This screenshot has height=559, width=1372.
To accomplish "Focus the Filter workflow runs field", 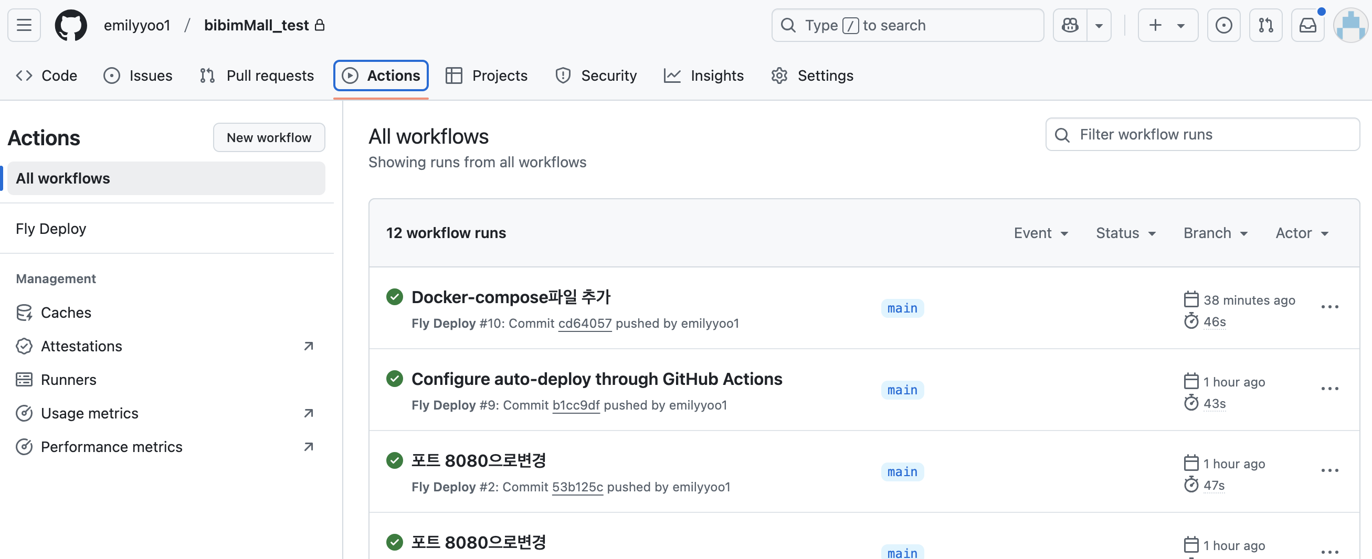I will click(x=1202, y=135).
